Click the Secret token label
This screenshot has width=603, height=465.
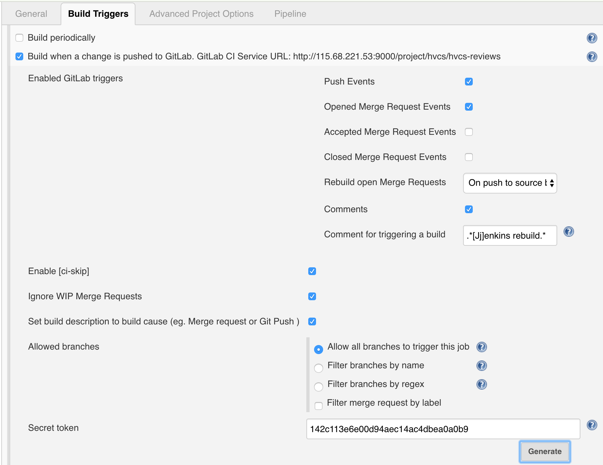53,428
